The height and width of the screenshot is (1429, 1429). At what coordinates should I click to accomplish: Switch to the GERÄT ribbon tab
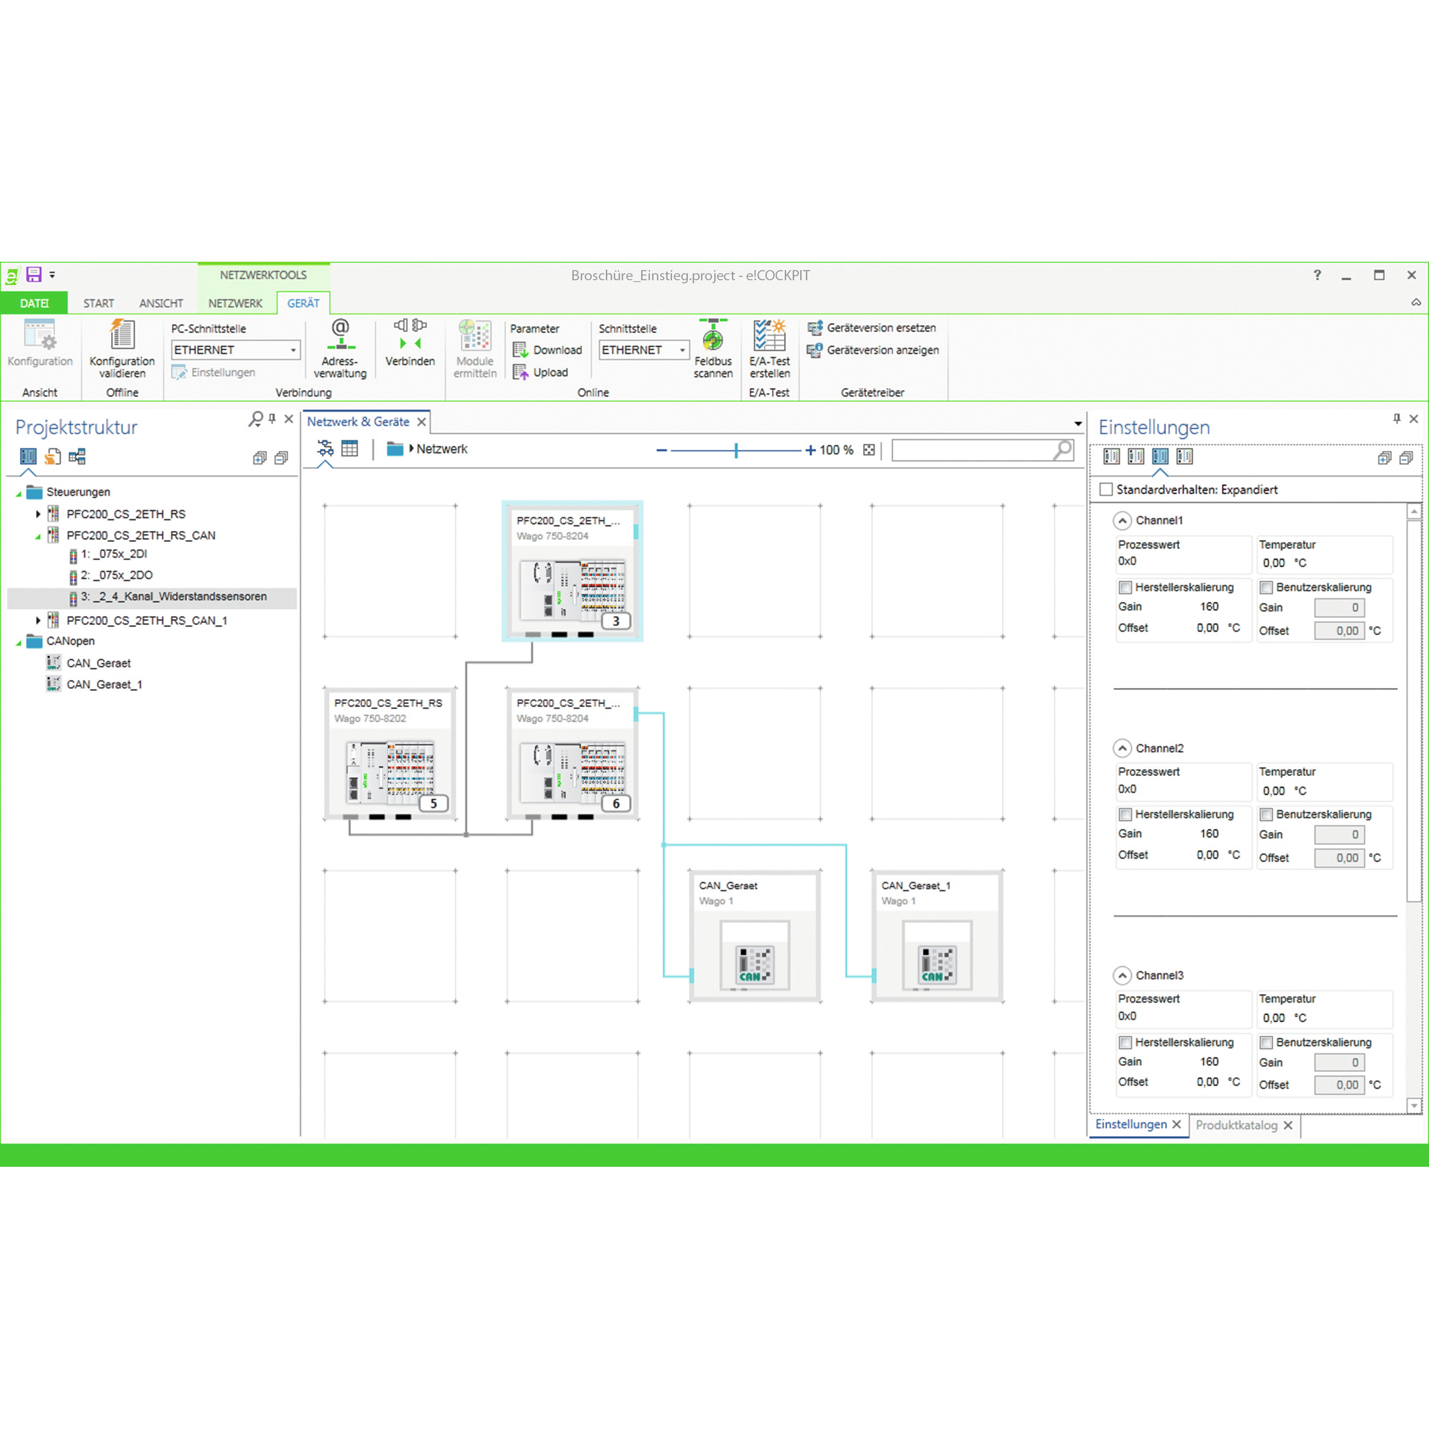pos(303,303)
